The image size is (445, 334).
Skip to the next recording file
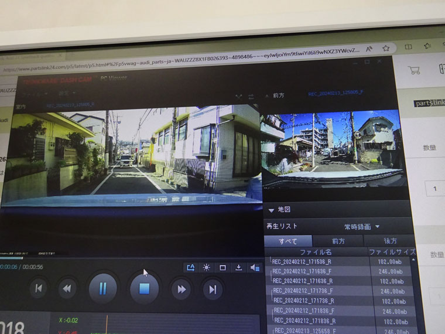pos(212,289)
